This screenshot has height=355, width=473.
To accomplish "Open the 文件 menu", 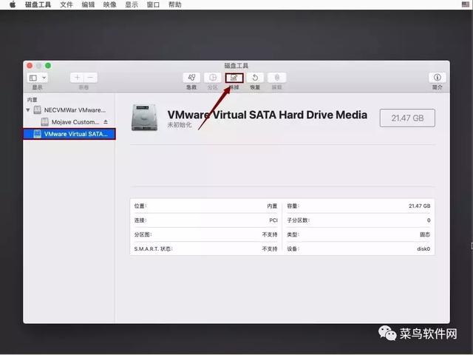I will tap(67, 5).
